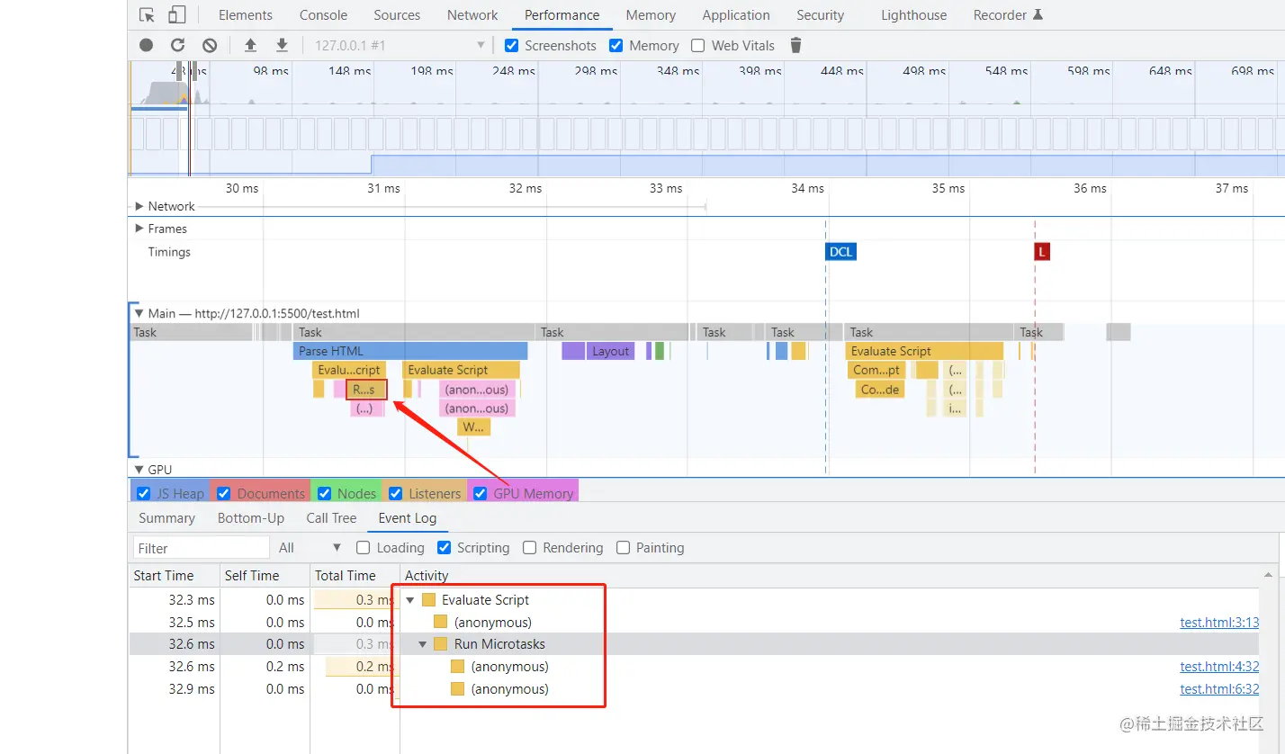
Task: Select the R...s Run Microtasks bar
Action: pyautogui.click(x=367, y=390)
